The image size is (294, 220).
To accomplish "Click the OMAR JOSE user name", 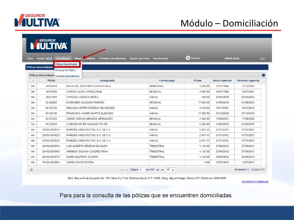I will tap(232, 58).
